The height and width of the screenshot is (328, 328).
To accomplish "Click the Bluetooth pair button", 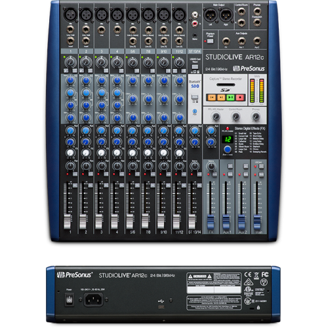I will [195, 111].
